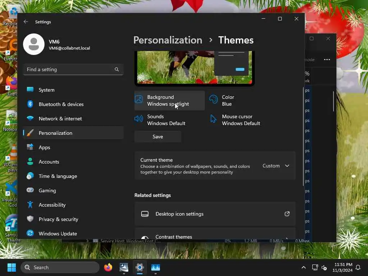Go to Gaming settings
This screenshot has height=276, width=368.
tap(73, 190)
